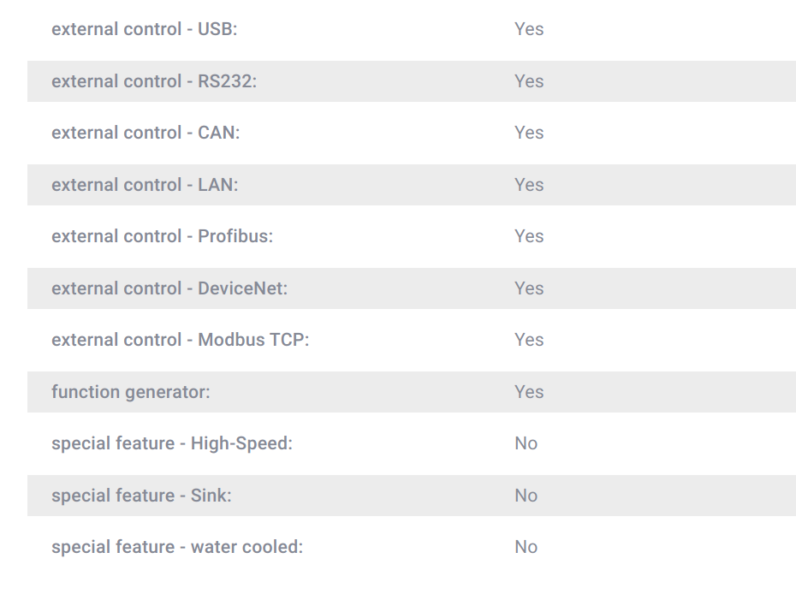Select the Yes value for RS232
This screenshot has height=600, width=796.
tap(529, 81)
